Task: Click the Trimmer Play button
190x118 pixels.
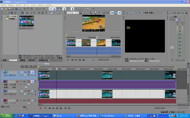Action: [x=76, y=60]
